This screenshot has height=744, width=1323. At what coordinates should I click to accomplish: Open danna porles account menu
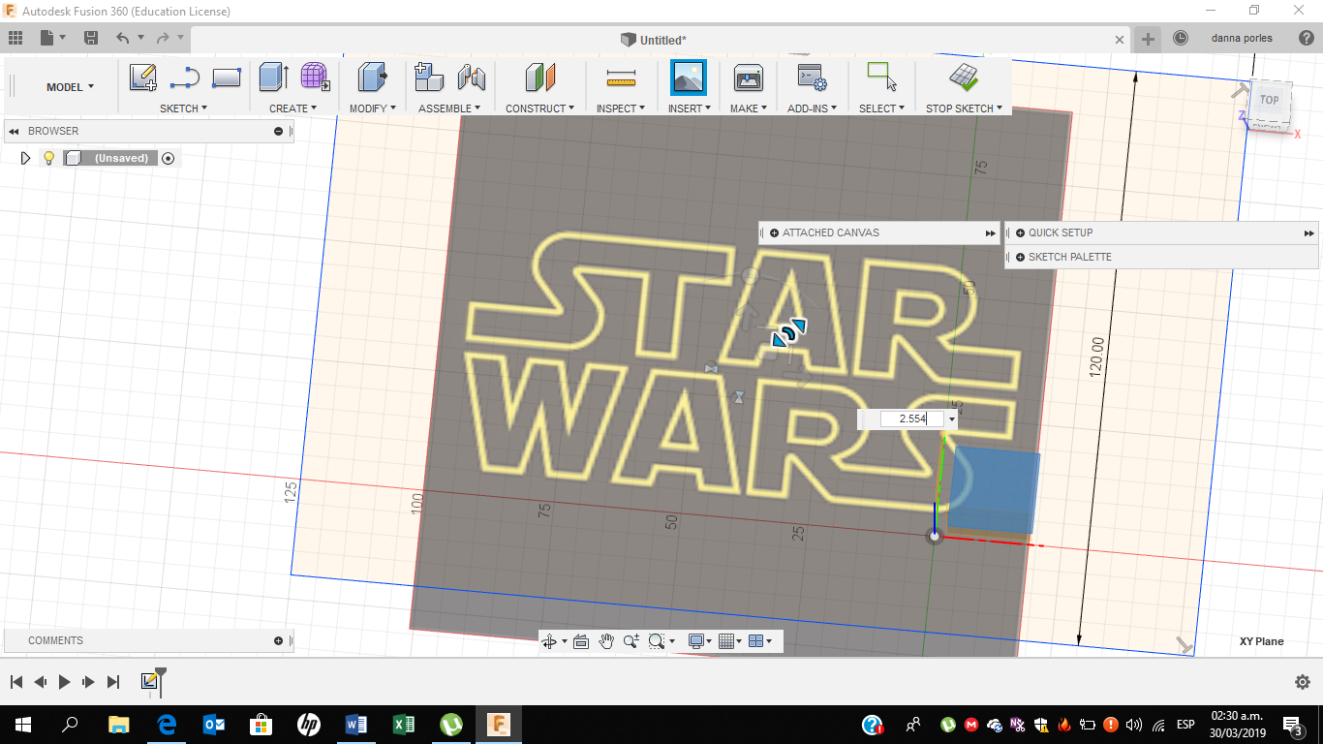tap(1242, 38)
